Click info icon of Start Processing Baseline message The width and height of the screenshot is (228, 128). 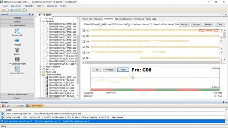click(2, 113)
